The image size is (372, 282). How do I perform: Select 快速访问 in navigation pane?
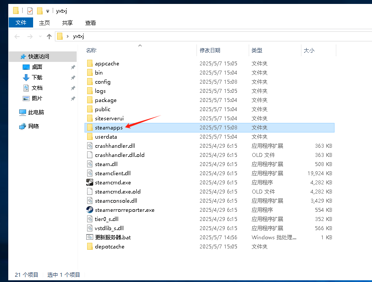pos(43,57)
